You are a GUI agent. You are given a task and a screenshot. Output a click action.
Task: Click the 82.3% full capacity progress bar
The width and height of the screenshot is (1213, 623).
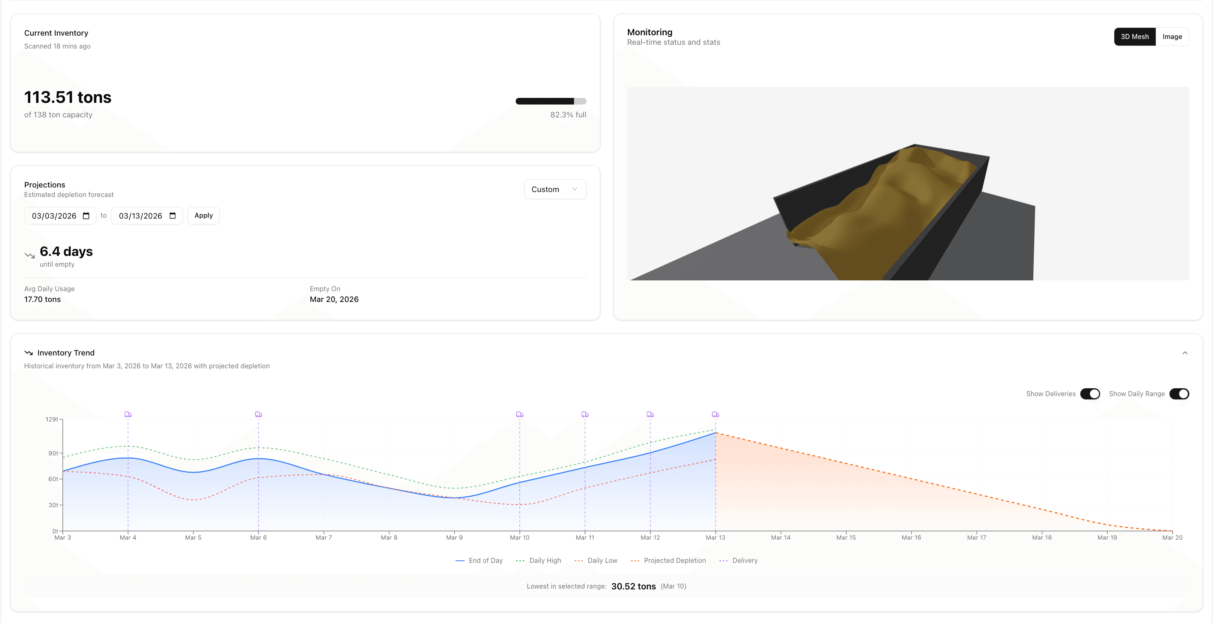(x=550, y=101)
